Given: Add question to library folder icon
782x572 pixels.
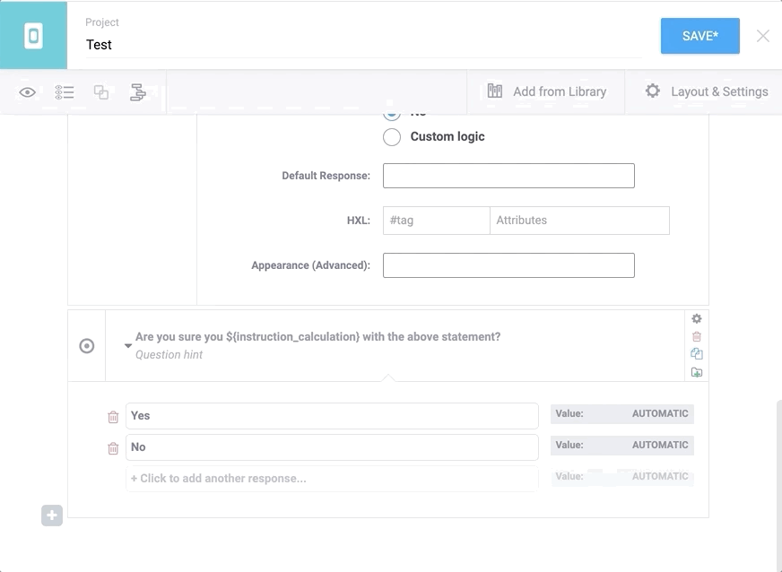Looking at the screenshot, I should 697,372.
